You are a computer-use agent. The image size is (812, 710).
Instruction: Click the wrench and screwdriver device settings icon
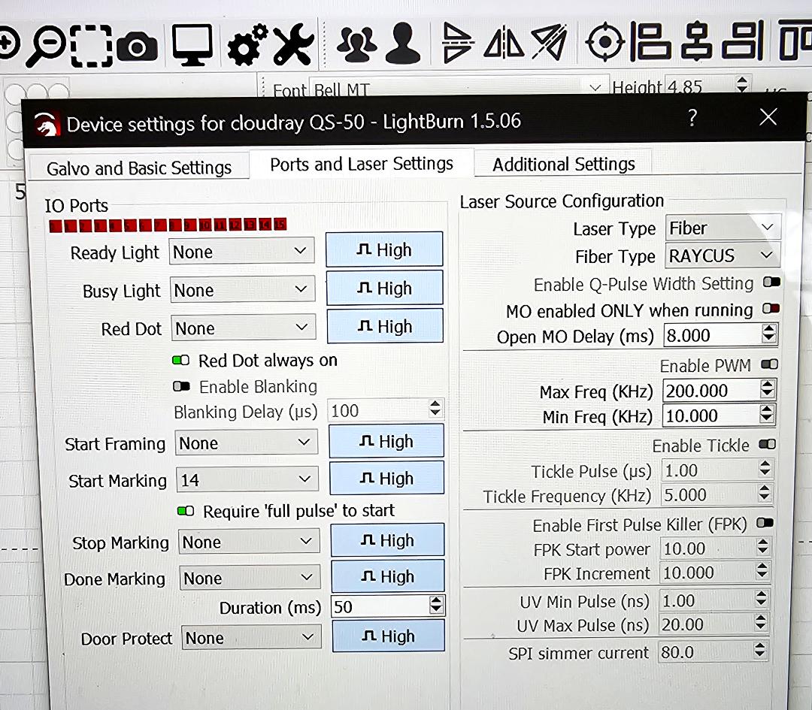click(293, 44)
